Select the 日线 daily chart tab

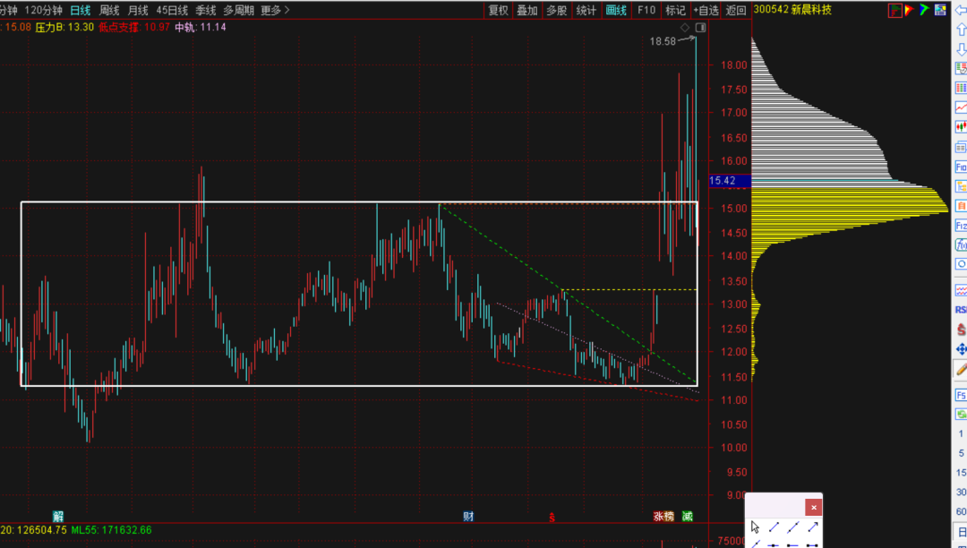(80, 10)
